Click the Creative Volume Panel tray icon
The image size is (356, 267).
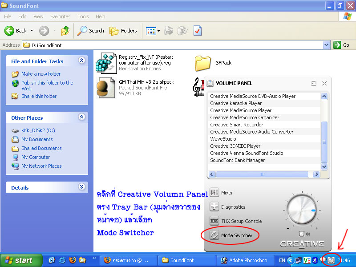(x=331, y=260)
